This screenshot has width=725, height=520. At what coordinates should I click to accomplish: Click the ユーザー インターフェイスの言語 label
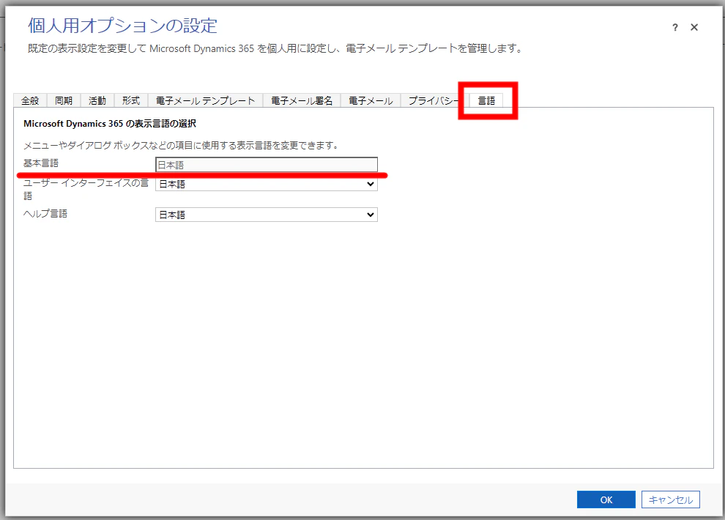pyautogui.click(x=86, y=189)
